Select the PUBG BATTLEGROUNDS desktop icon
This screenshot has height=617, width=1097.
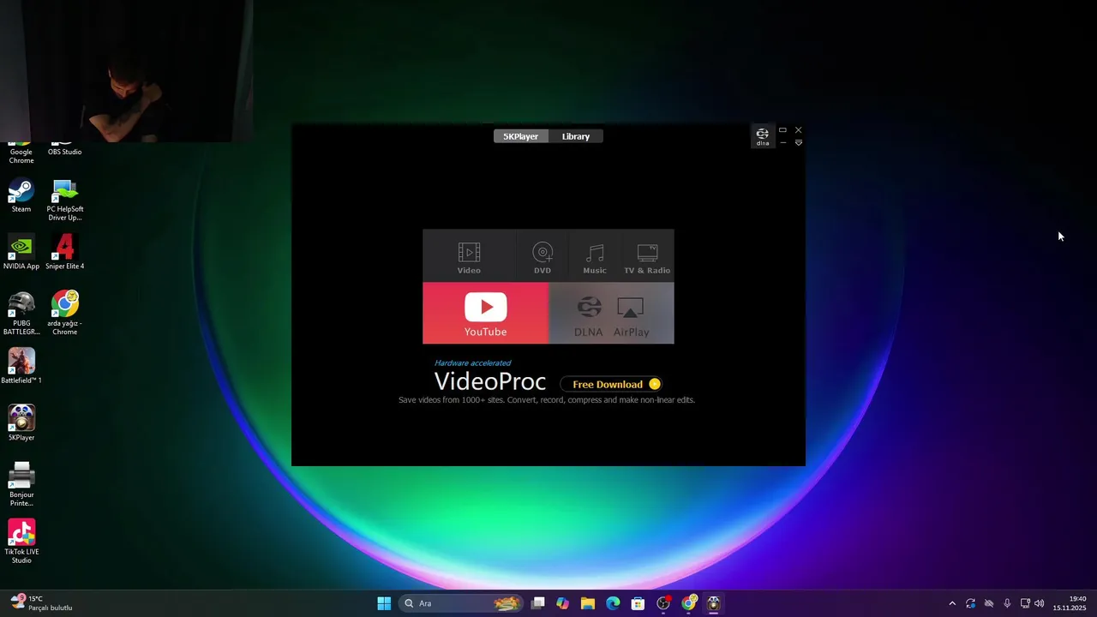pos(21,314)
